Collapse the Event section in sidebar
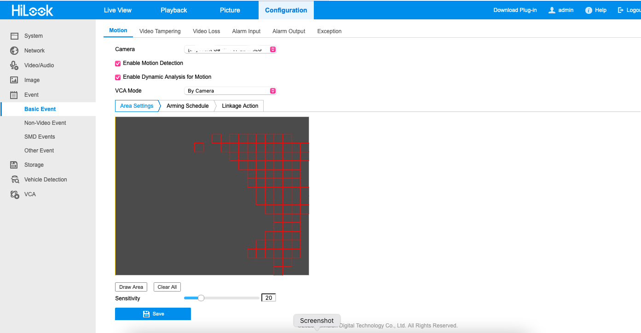 tap(31, 95)
